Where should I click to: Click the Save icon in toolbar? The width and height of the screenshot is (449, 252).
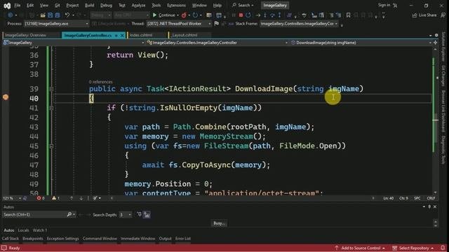[x=50, y=15]
